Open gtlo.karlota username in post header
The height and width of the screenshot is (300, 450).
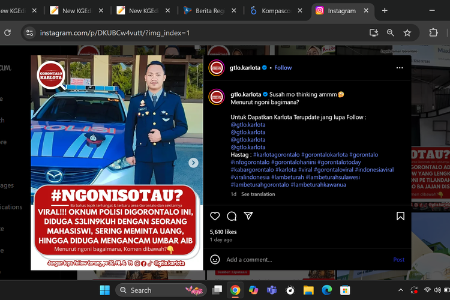coord(245,68)
